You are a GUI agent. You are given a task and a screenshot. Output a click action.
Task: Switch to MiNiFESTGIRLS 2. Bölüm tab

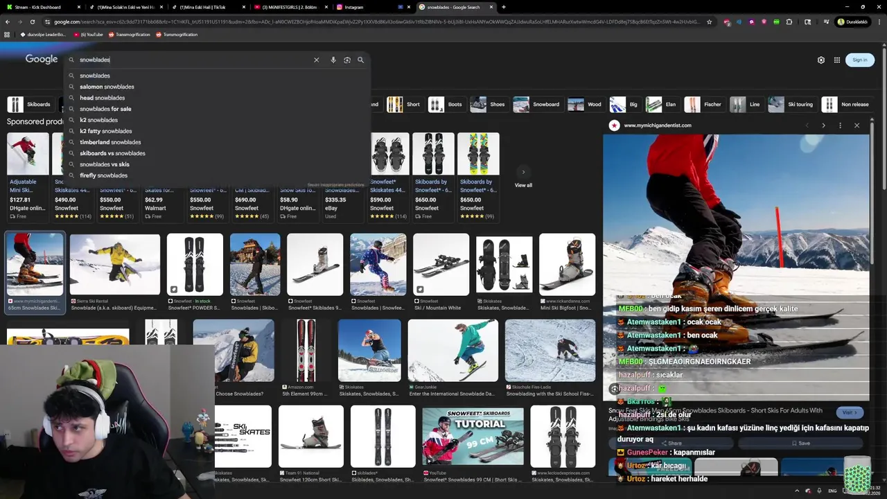coord(291,7)
